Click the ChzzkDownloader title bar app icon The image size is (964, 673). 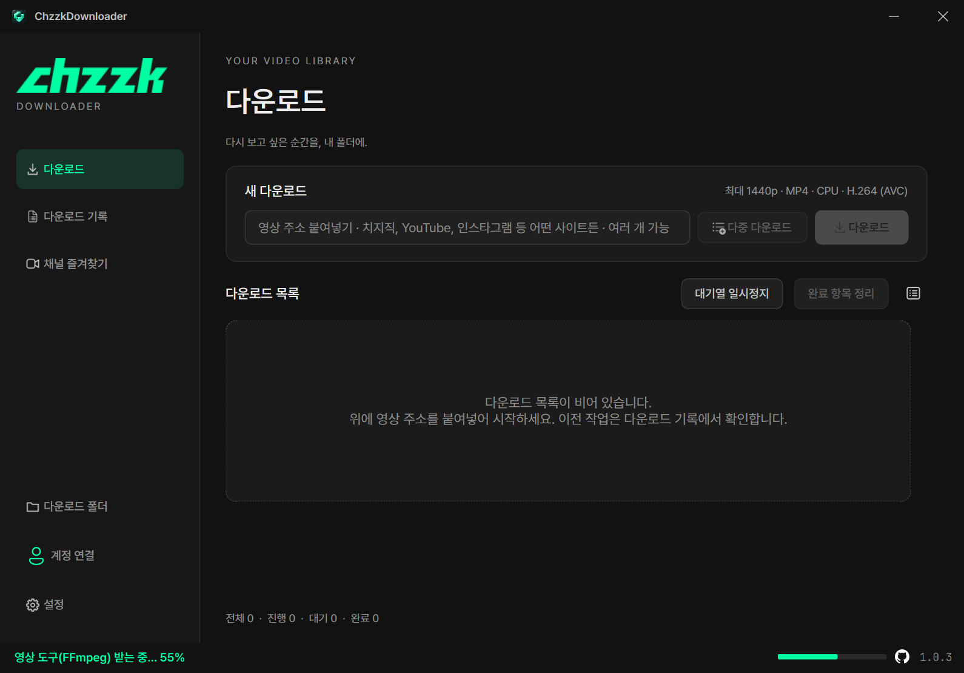[x=19, y=16]
